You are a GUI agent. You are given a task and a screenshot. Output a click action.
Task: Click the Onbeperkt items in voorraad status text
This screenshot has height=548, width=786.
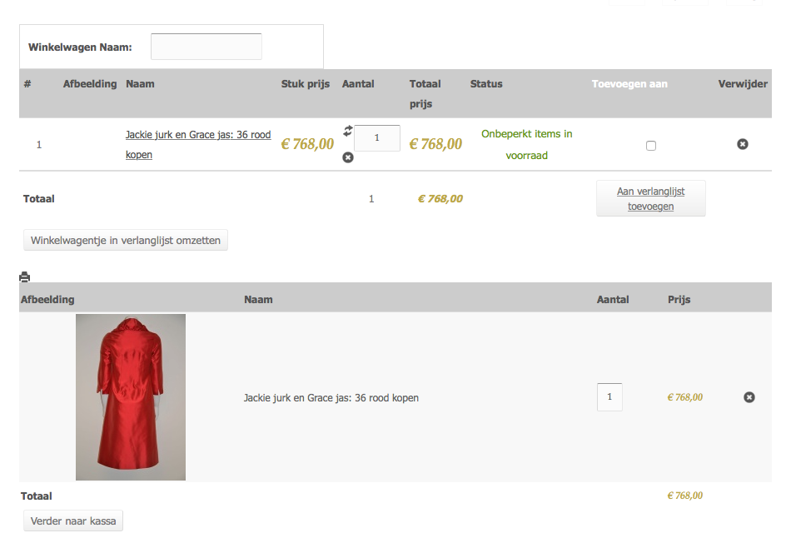[x=527, y=144]
